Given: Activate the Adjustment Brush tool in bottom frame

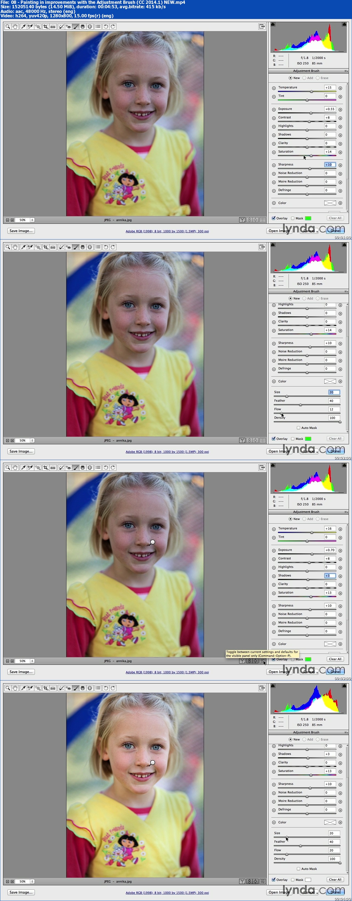Looking at the screenshot, I should pyautogui.click(x=76, y=688).
